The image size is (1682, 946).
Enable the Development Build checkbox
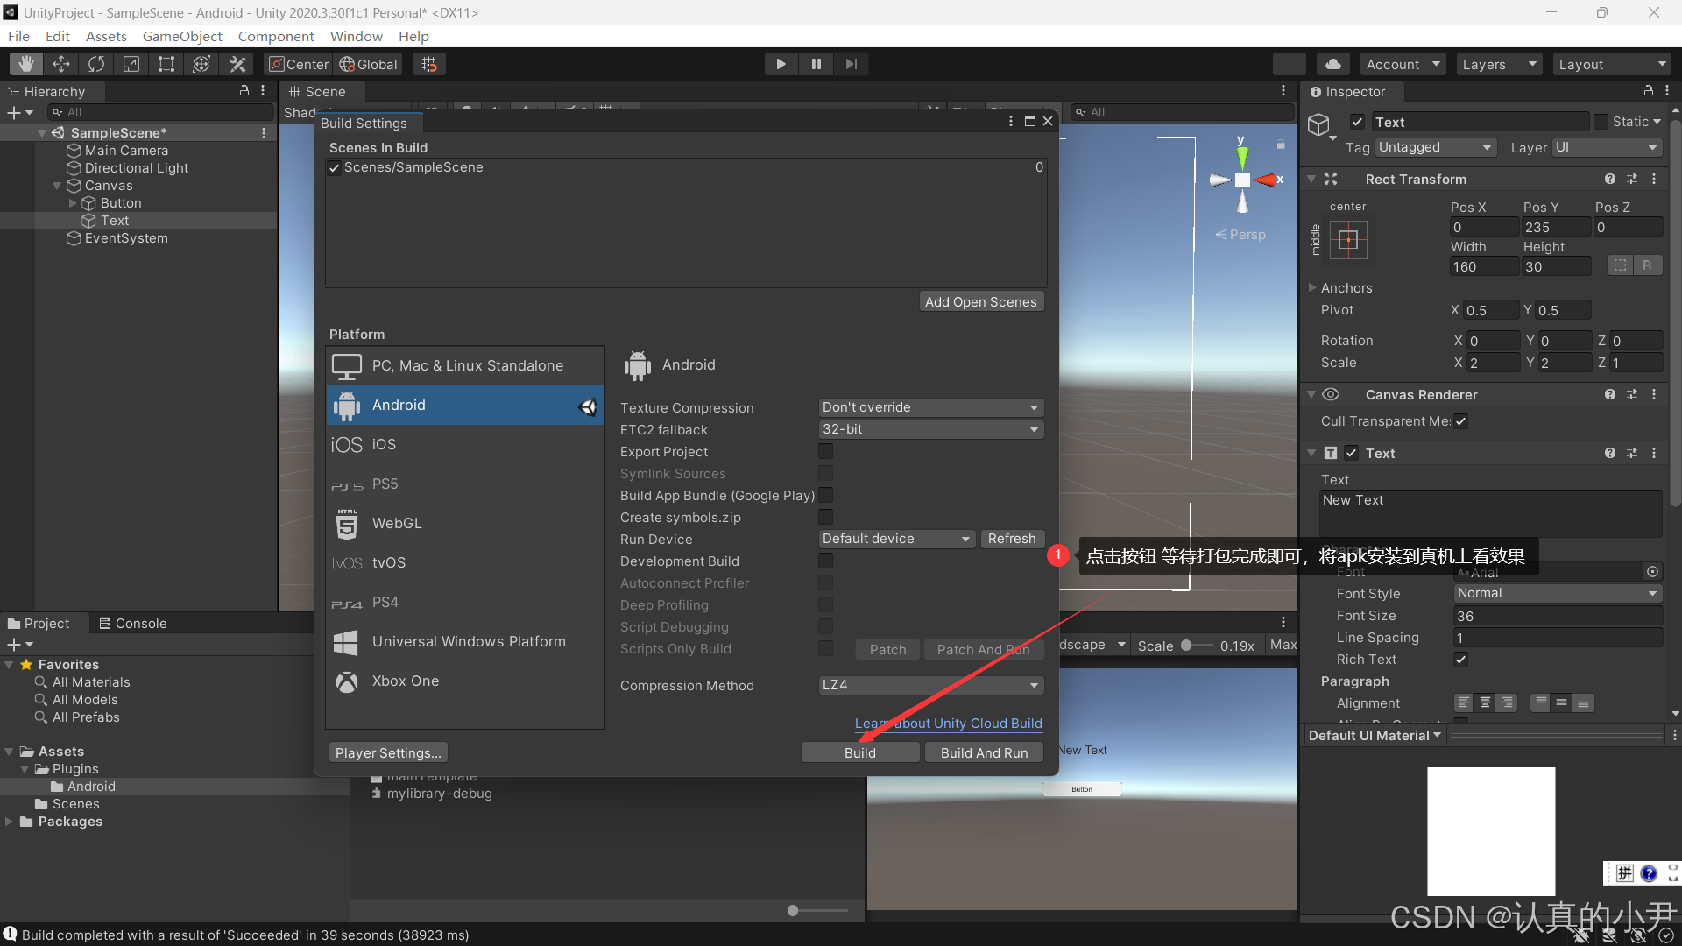coord(824,561)
